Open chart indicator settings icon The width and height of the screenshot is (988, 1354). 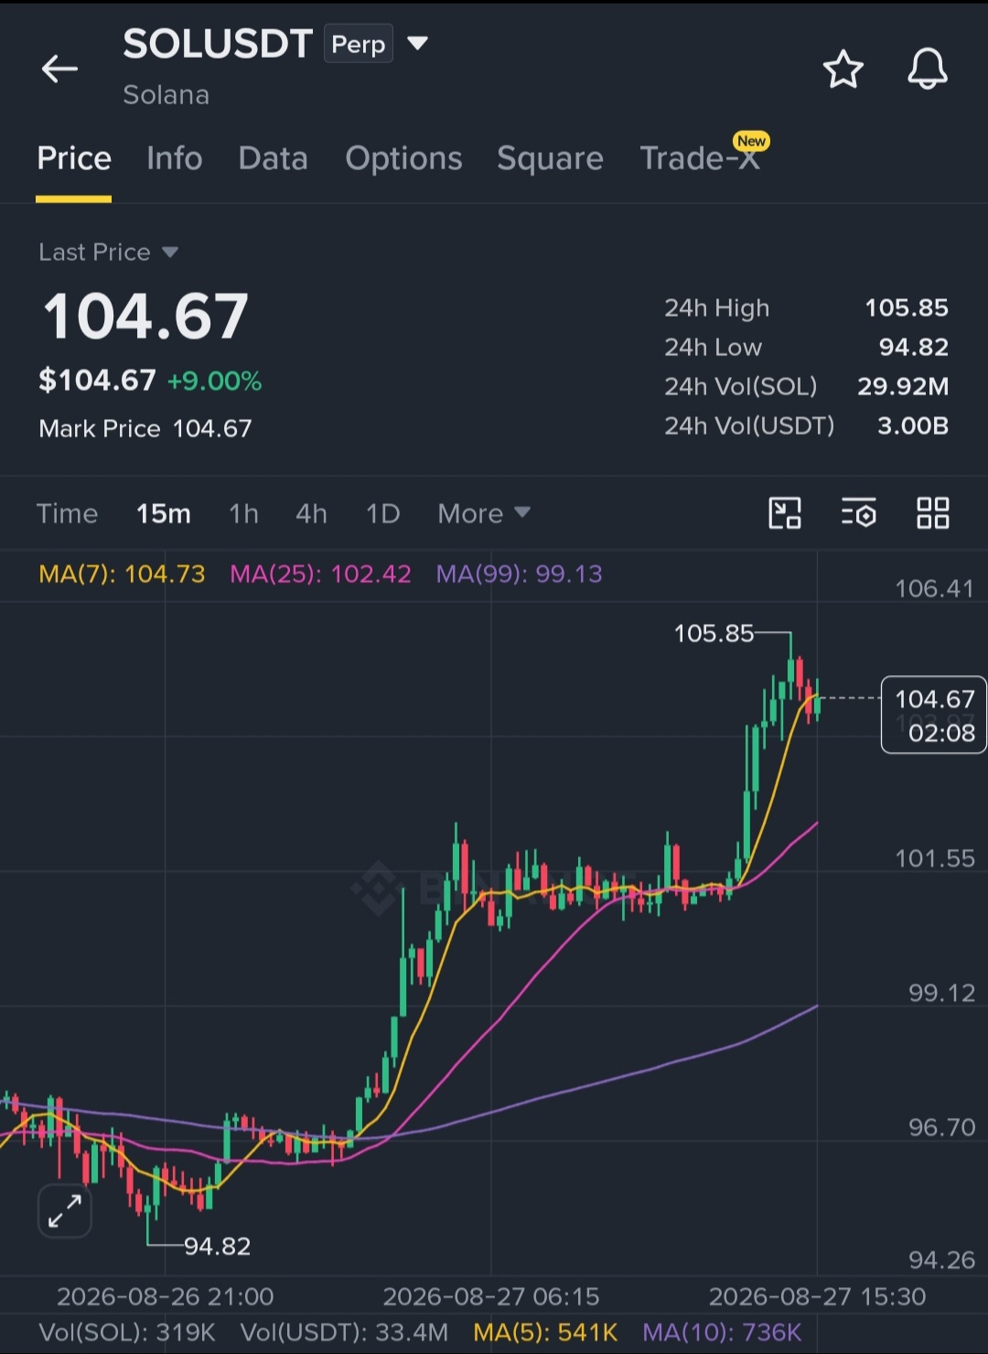click(x=858, y=513)
